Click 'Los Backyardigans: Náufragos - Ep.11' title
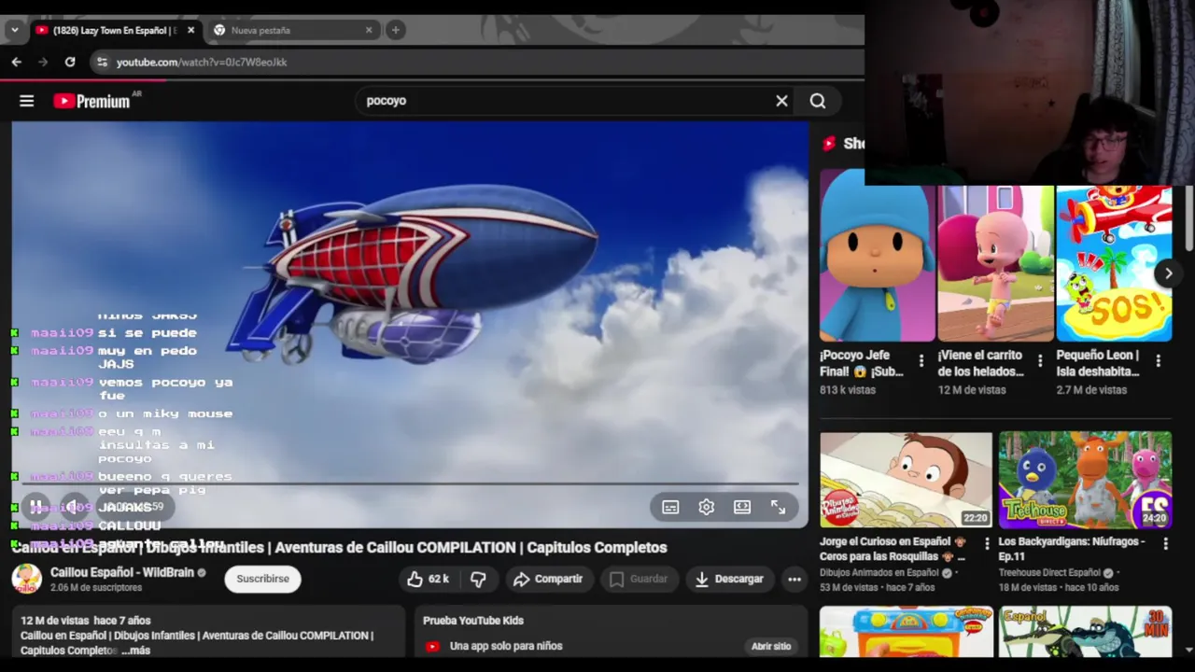Image resolution: width=1195 pixels, height=672 pixels. 1072,549
